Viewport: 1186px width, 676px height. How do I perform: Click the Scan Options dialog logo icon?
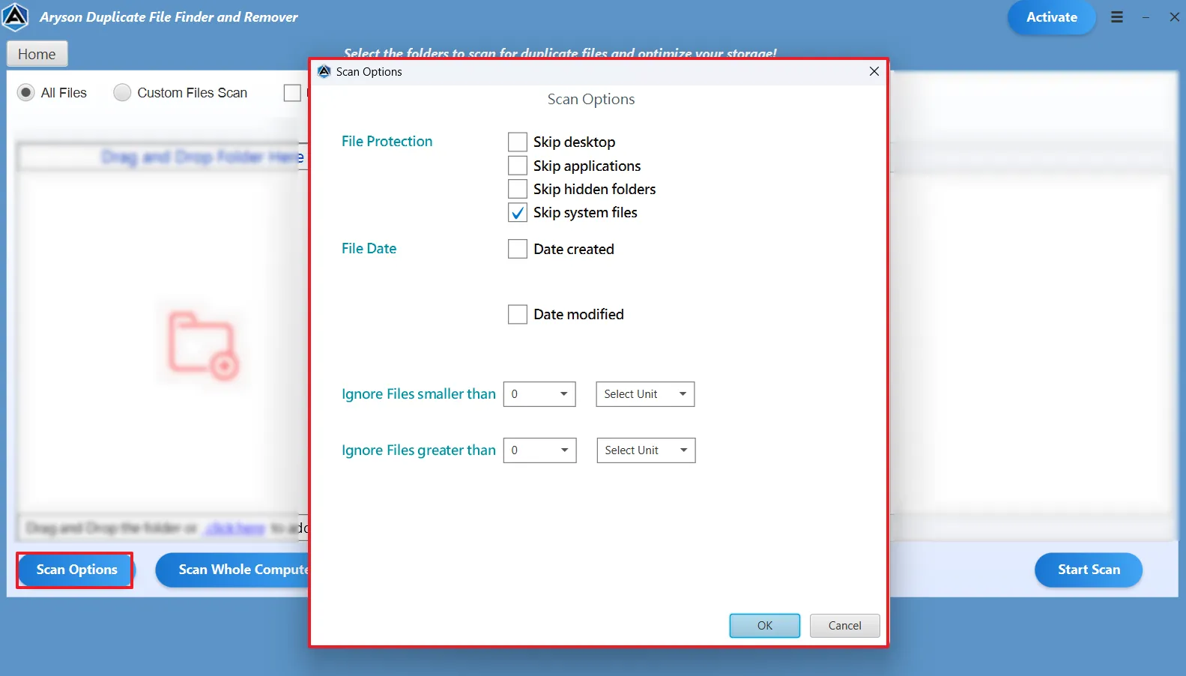324,72
